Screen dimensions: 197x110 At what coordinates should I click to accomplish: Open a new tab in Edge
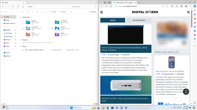tap(139, 2)
